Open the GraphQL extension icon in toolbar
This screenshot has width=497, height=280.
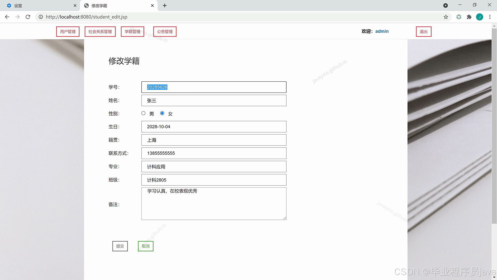click(x=459, y=17)
